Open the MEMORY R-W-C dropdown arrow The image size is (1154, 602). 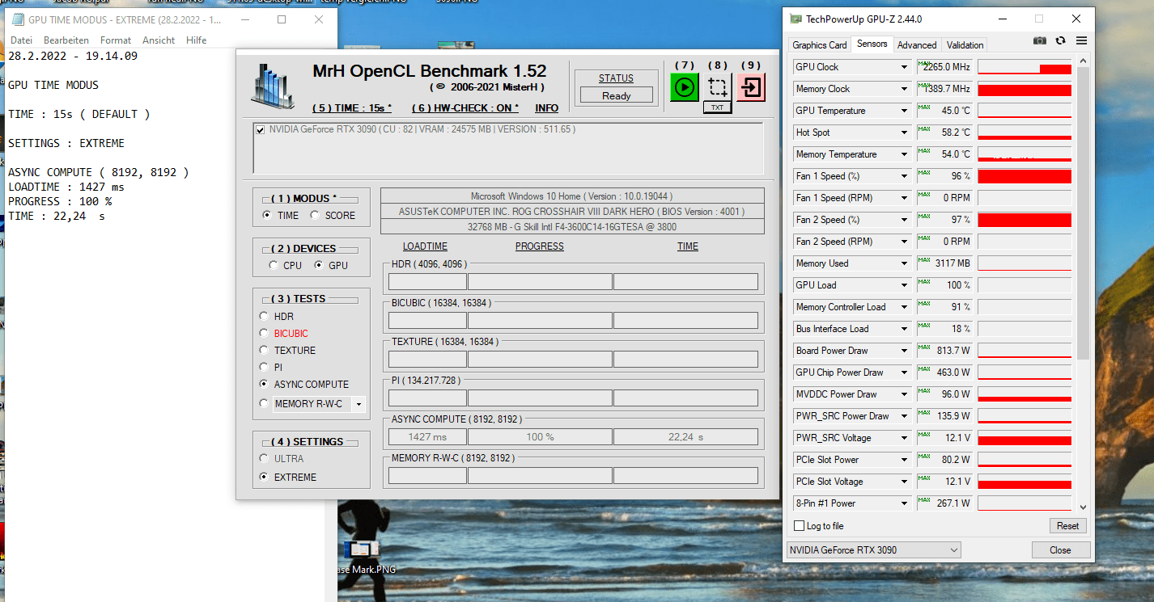pos(359,404)
